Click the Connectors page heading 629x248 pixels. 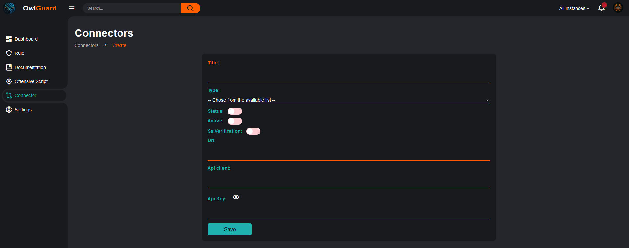104,33
